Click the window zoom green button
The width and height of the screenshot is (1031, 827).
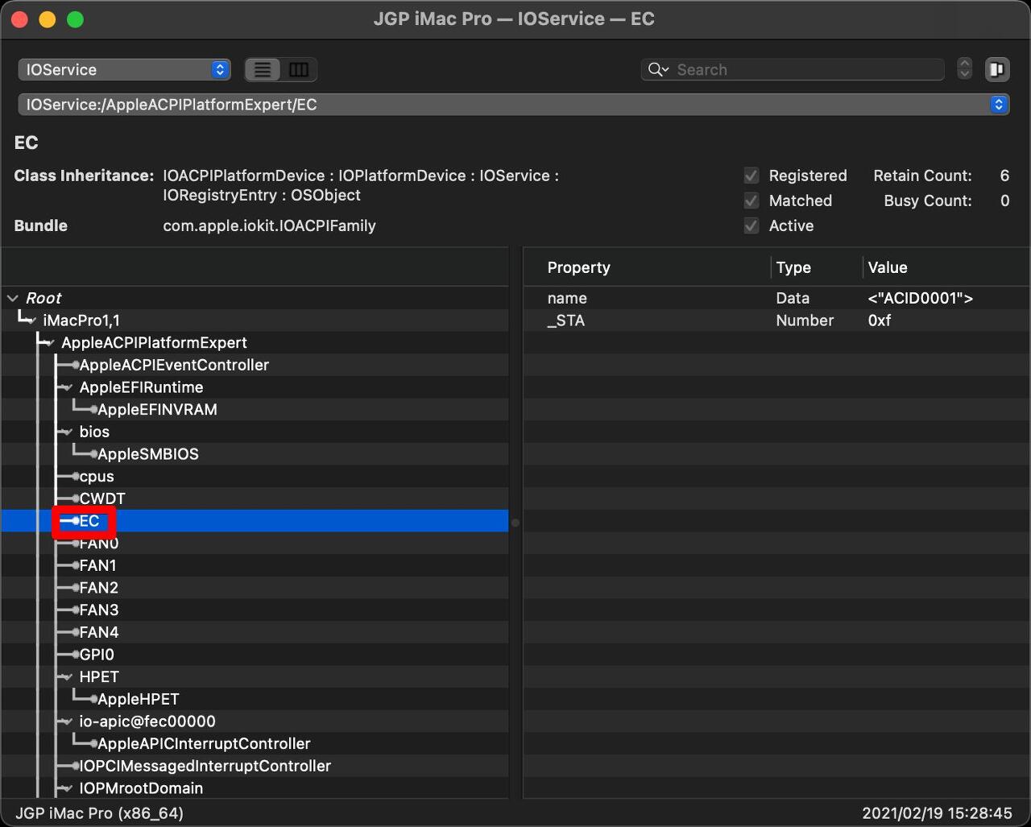pyautogui.click(x=75, y=19)
